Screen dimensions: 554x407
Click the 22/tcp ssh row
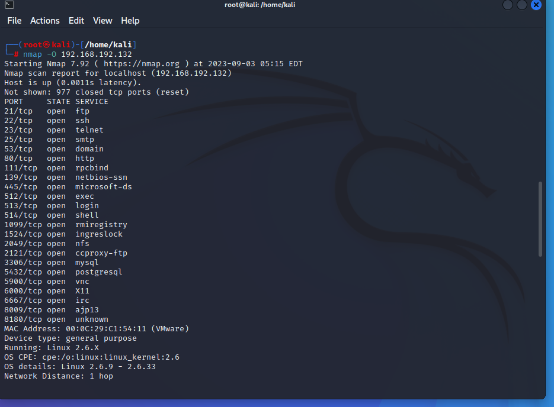[47, 121]
